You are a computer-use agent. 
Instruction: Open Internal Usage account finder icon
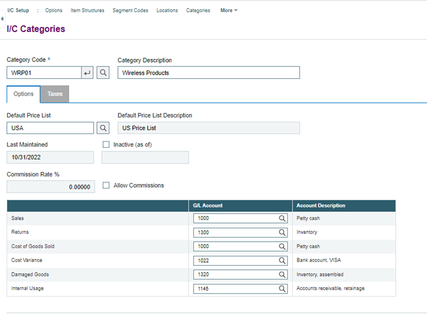click(283, 288)
